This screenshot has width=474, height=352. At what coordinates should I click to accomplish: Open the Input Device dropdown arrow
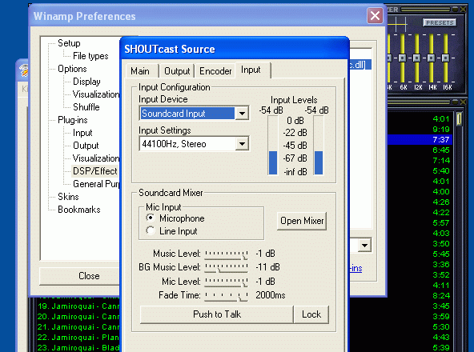coord(242,114)
